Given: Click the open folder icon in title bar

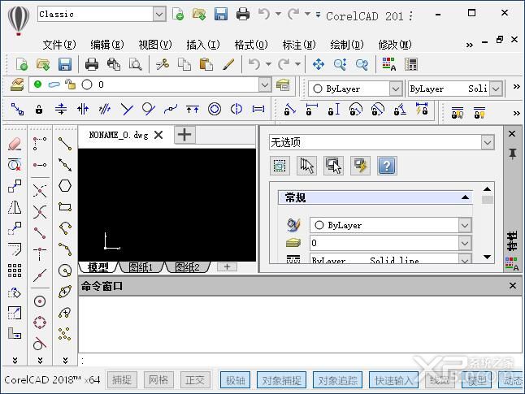Looking at the screenshot, I should pyautogui.click(x=199, y=14).
